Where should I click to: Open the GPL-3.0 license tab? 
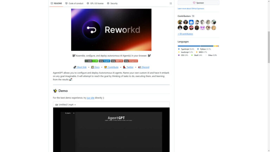[95, 3]
